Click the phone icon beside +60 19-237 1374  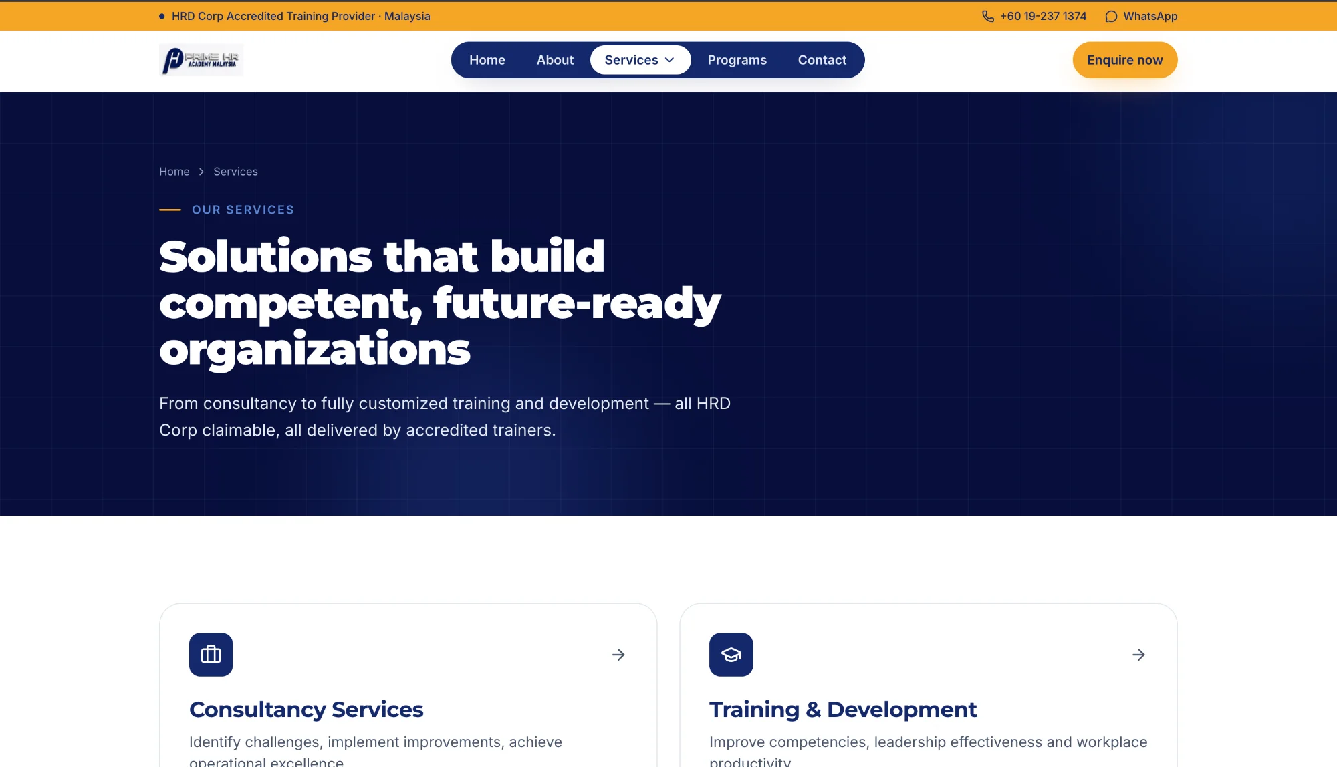[988, 16]
